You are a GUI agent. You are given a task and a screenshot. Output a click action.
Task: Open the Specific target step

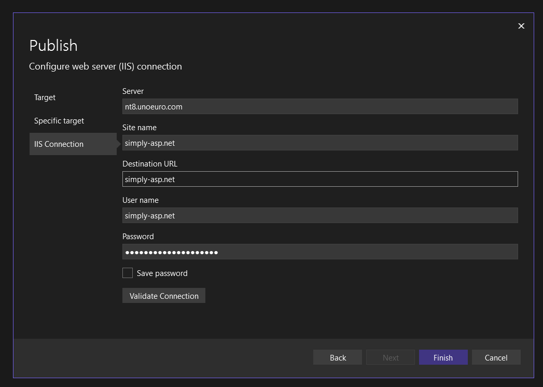pyautogui.click(x=59, y=121)
